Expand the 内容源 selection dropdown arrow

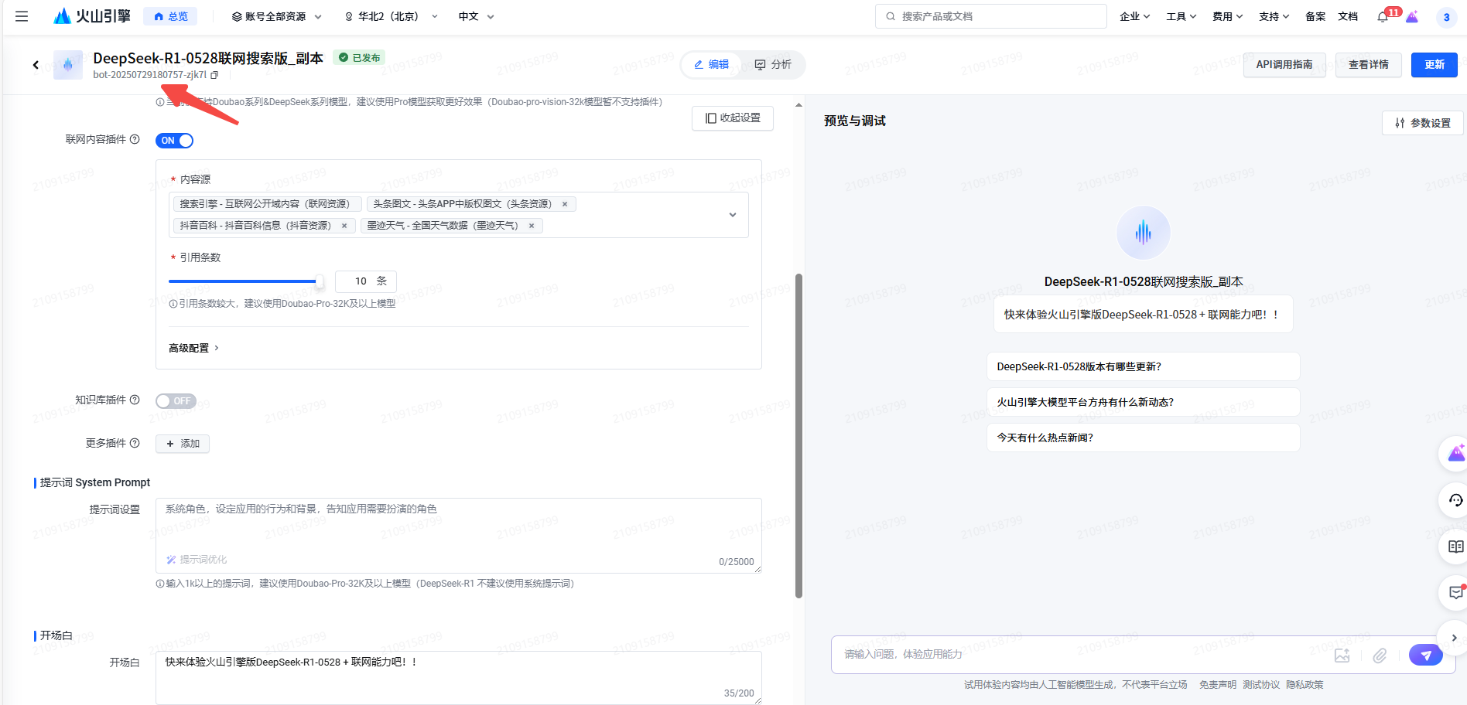733,215
